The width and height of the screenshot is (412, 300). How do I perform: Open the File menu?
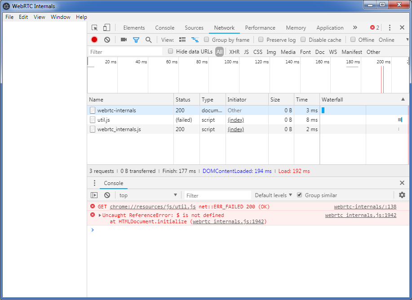click(9, 17)
